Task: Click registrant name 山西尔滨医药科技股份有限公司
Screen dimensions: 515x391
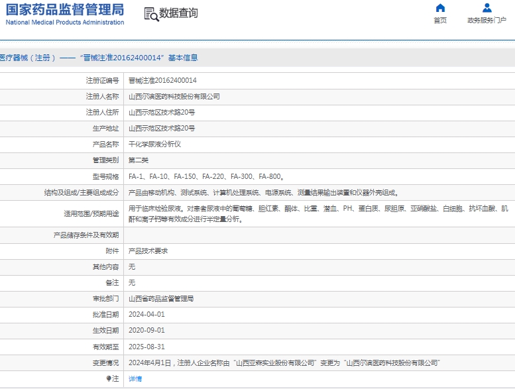Action: point(174,97)
